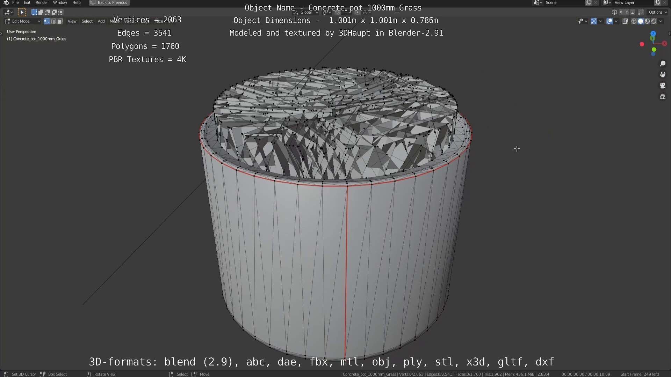Switch to rendered shading
671x377 pixels.
coord(654,21)
